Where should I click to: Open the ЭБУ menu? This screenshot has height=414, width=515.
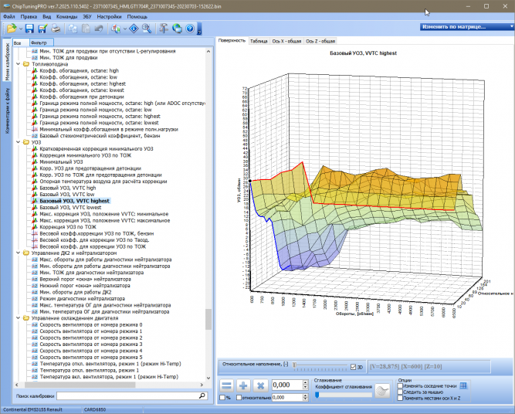87,17
